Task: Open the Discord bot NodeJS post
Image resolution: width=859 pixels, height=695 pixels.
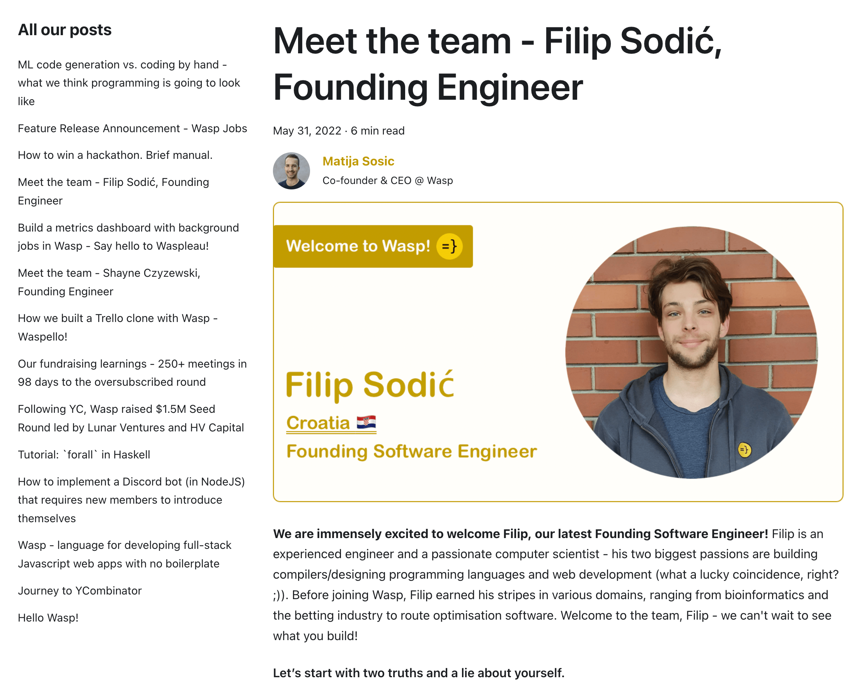Action: tap(131, 500)
